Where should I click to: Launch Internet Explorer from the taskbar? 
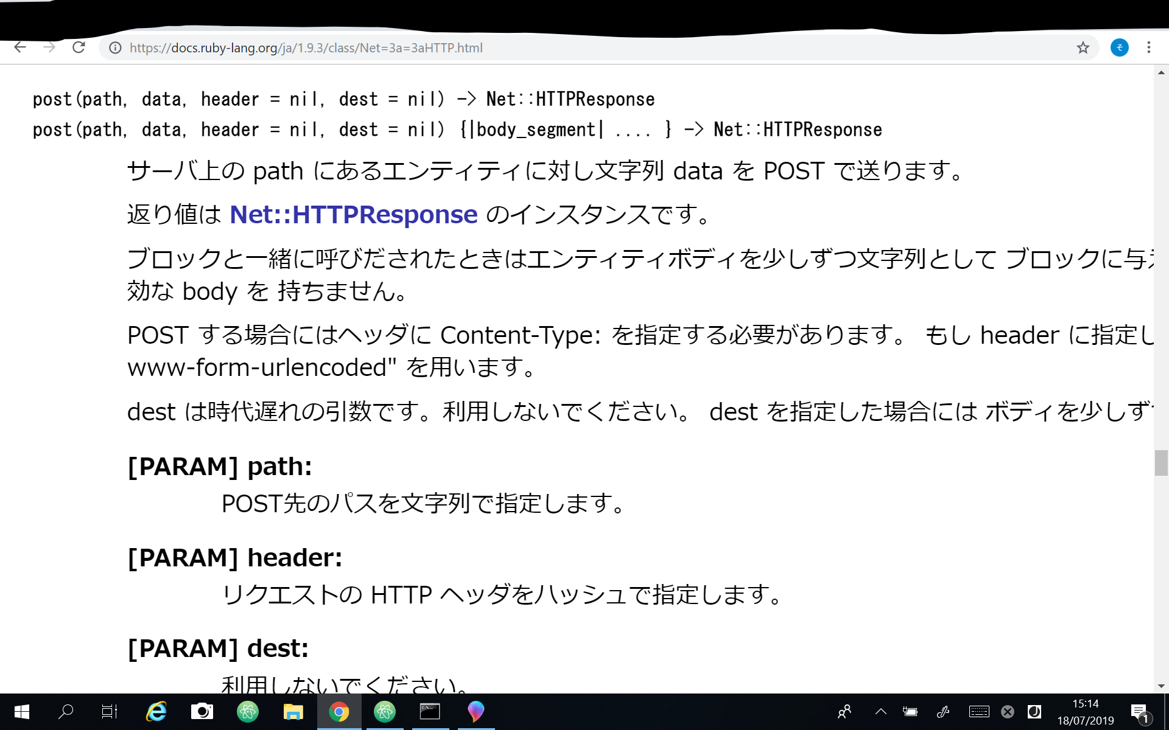click(x=156, y=711)
